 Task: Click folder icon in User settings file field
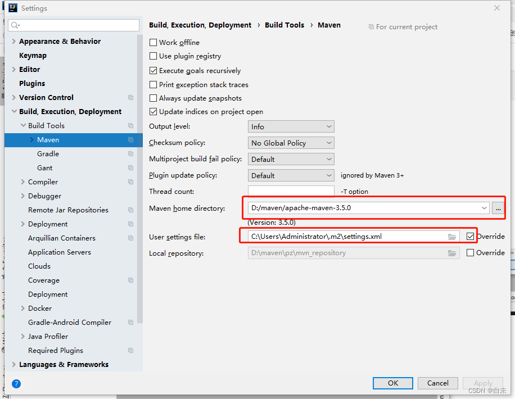click(452, 237)
